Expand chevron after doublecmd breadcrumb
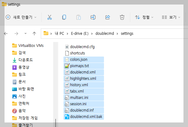The width and height of the screenshot is (188, 127). point(117,34)
